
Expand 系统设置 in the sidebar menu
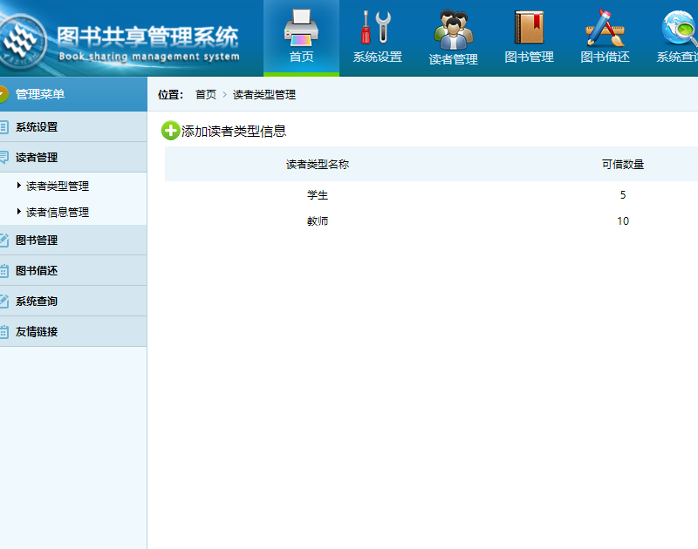37,127
